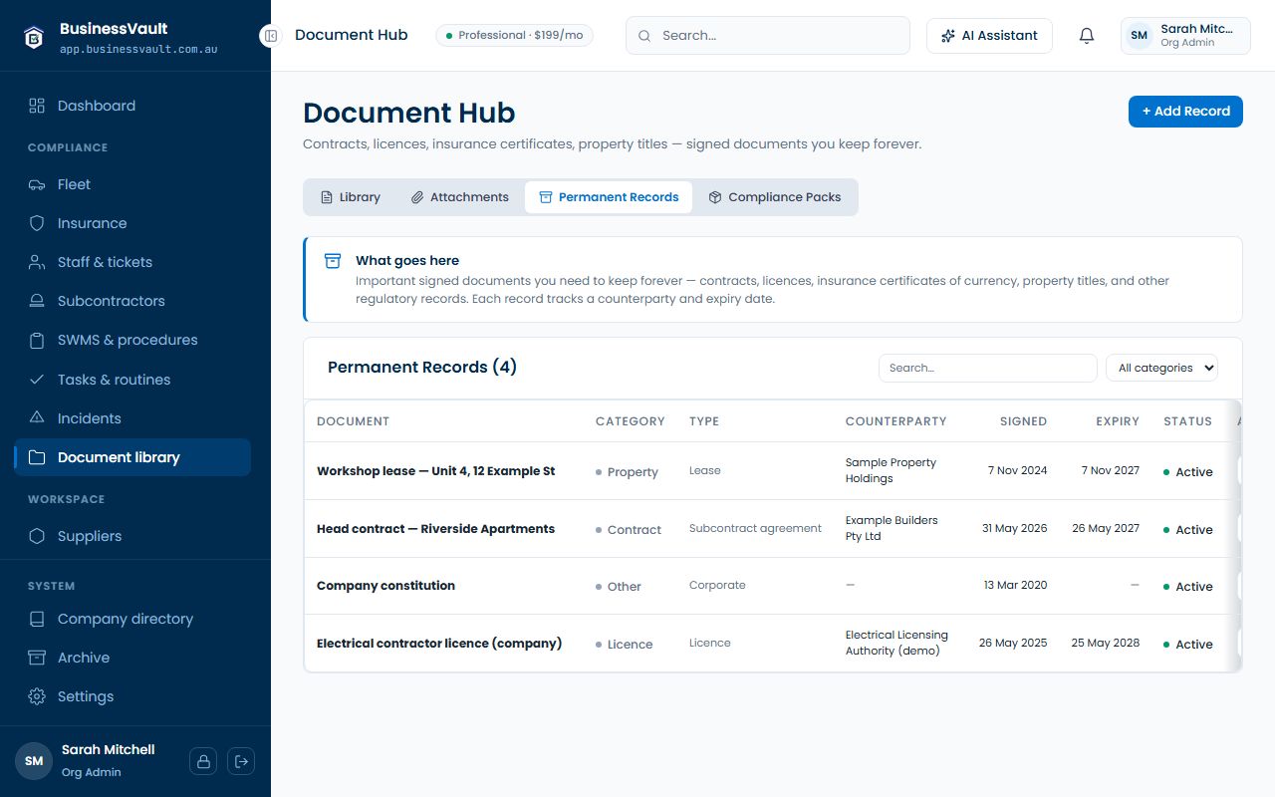1275x797 pixels.
Task: Open Suppliers under Workspace
Action: 132,536
